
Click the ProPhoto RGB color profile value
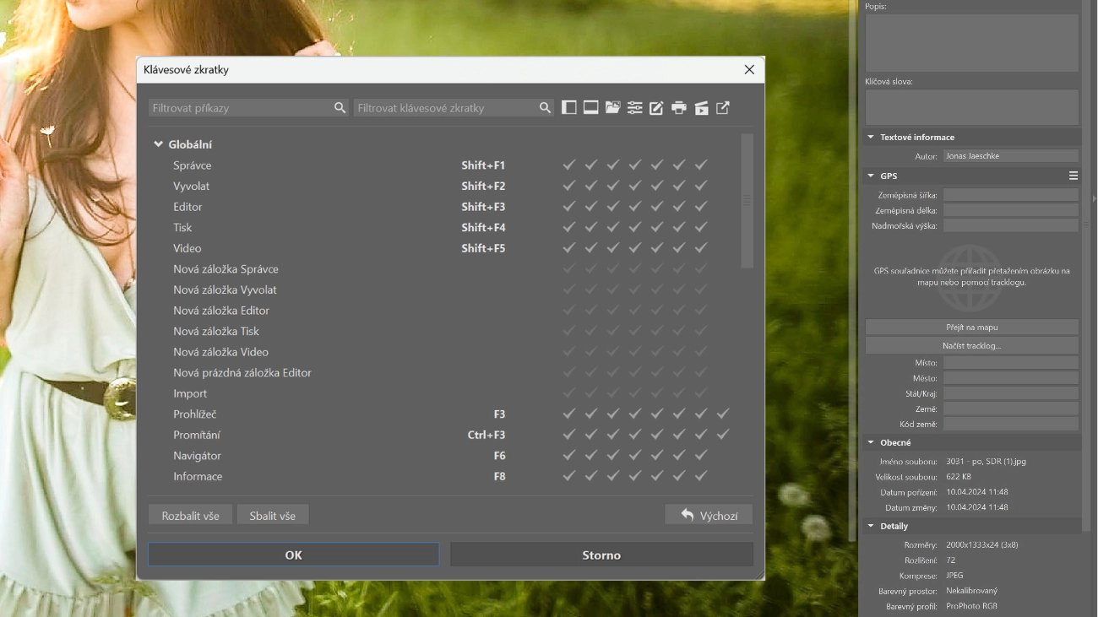pos(972,606)
